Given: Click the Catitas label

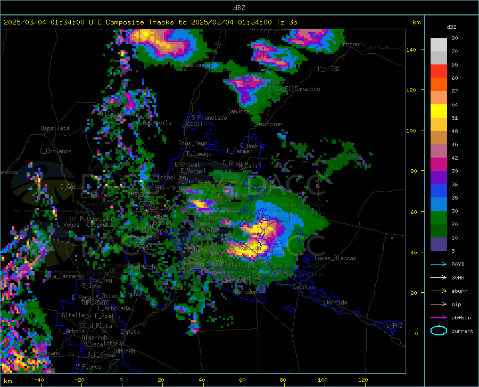Looking at the screenshot, I should pos(303,287).
